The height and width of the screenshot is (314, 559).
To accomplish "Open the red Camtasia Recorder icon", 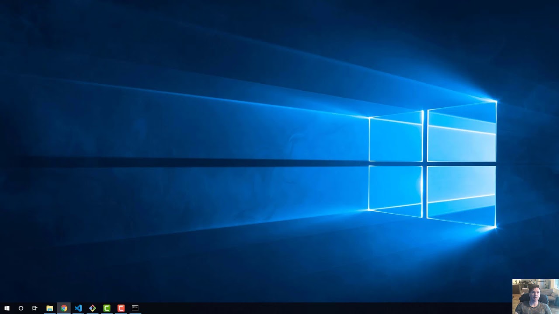I will (121, 308).
